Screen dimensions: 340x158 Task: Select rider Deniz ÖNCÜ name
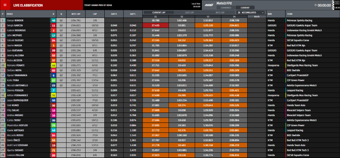pyautogui.click(x=14, y=140)
